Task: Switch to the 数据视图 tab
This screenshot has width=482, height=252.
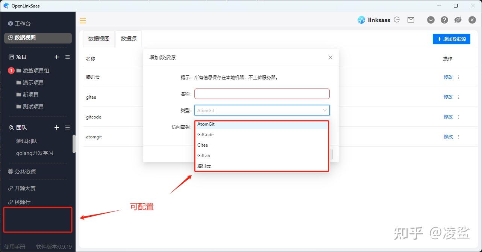Action: click(x=99, y=38)
